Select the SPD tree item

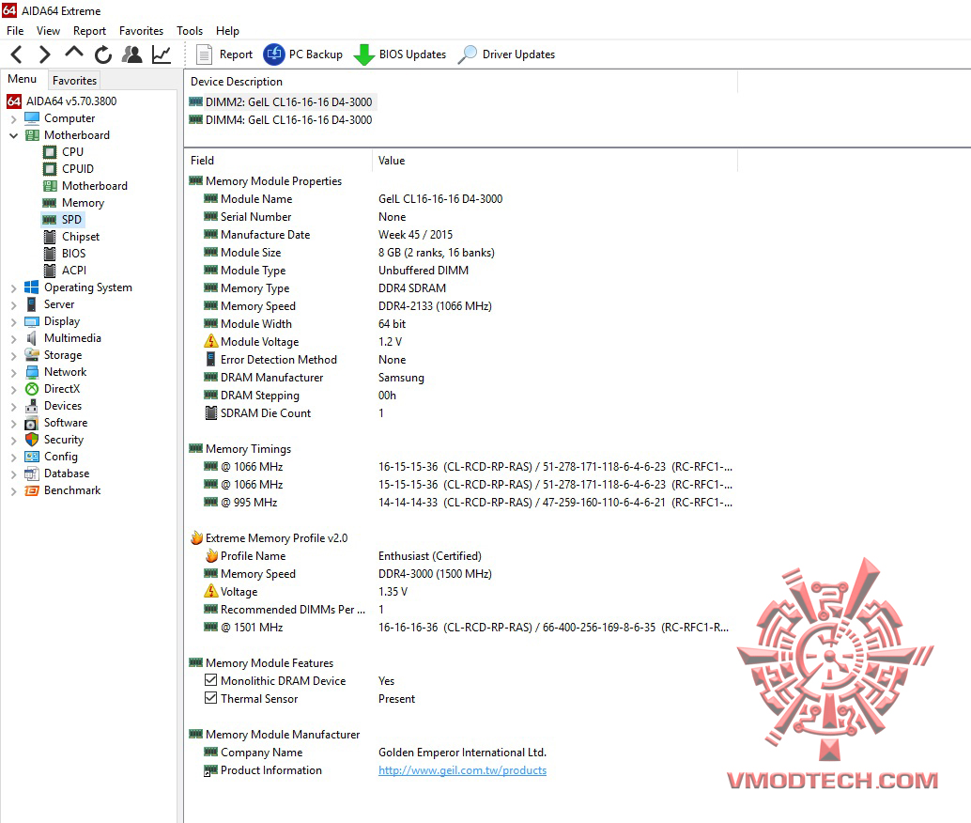[62, 220]
